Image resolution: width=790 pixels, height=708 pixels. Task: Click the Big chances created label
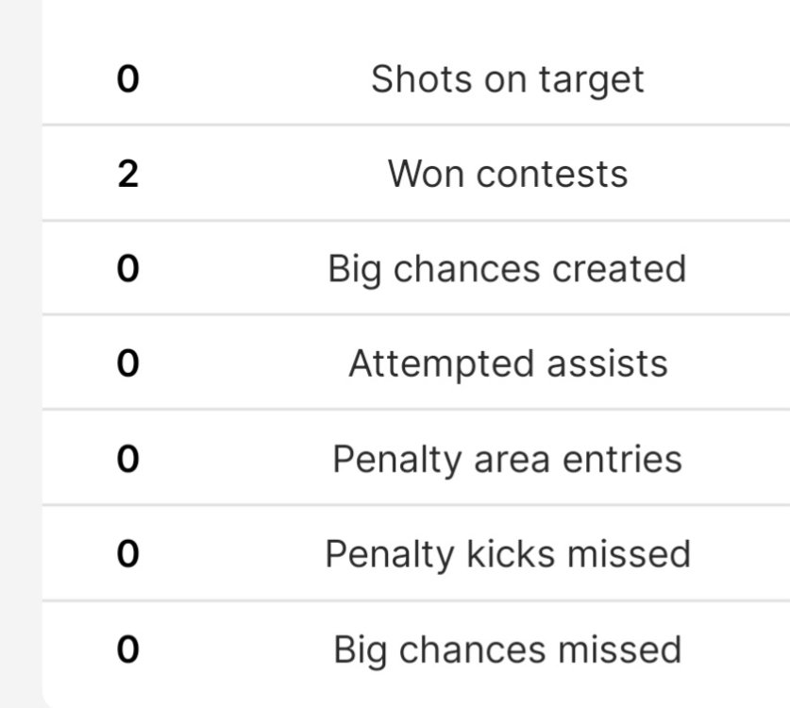point(507,269)
